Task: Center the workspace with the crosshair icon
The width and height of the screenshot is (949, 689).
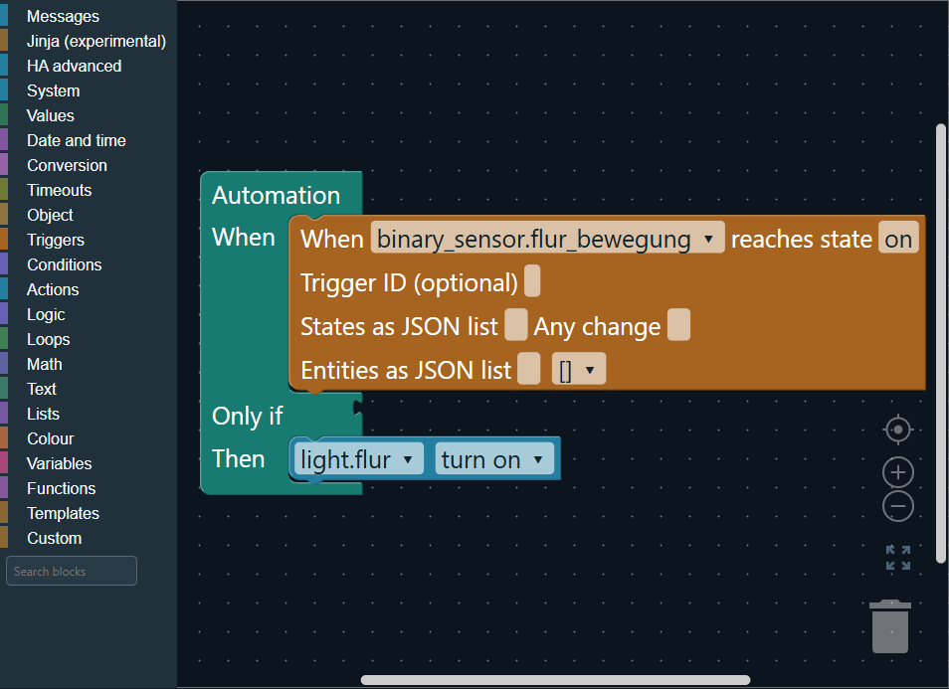Action: click(x=898, y=430)
